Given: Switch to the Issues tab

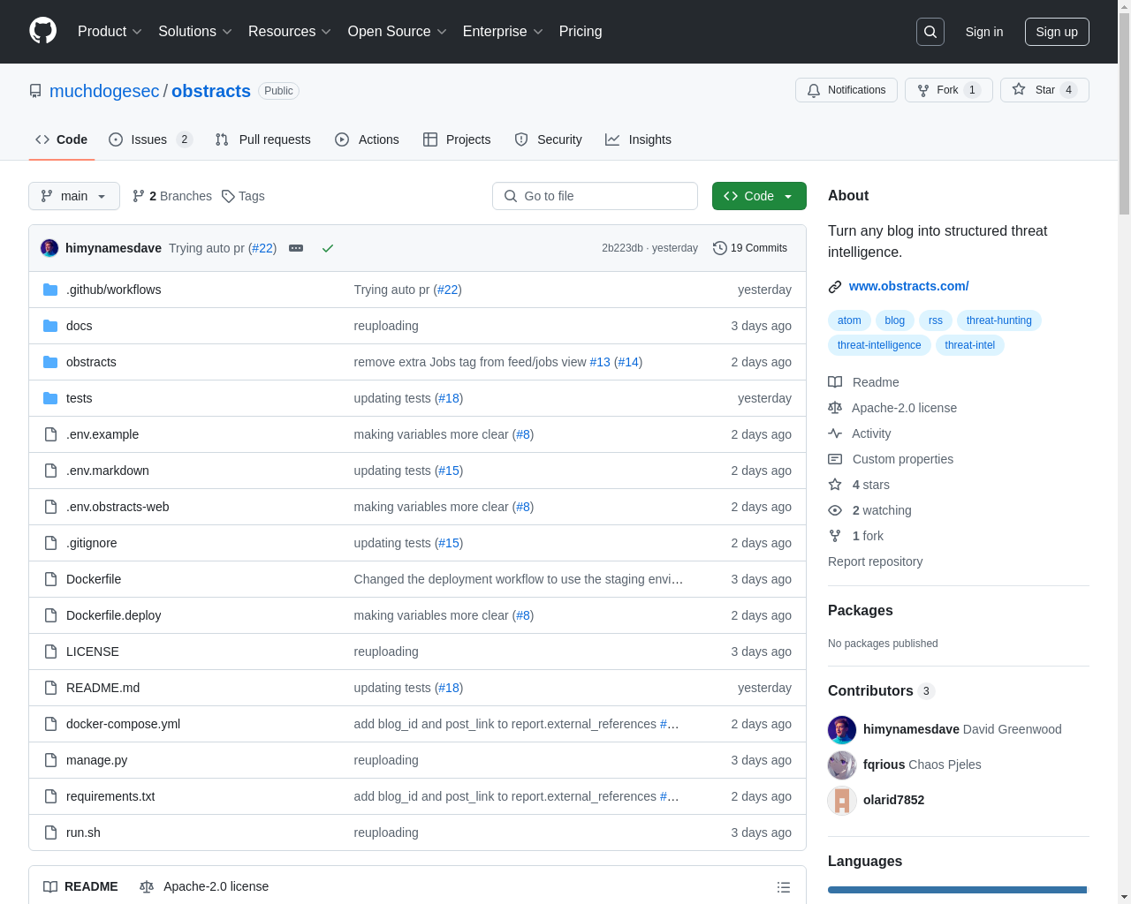Looking at the screenshot, I should [150, 139].
